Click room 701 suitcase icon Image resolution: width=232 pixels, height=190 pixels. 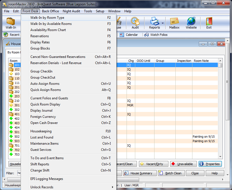(11, 145)
